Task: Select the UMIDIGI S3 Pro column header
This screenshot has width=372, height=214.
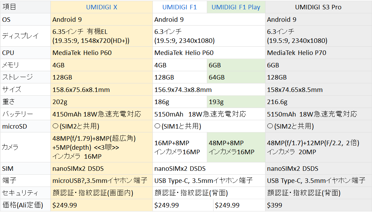Action: point(318,7)
